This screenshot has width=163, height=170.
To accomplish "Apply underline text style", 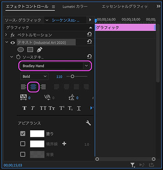I will pyautogui.click(x=79, y=108).
